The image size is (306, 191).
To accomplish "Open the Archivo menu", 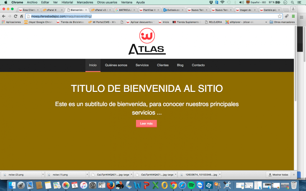I will (32, 2).
